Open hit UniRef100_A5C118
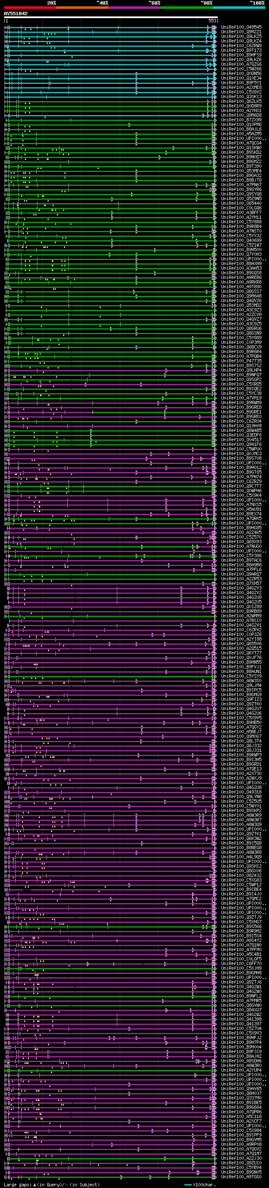This screenshot has width=269, height=1188. point(241,1116)
